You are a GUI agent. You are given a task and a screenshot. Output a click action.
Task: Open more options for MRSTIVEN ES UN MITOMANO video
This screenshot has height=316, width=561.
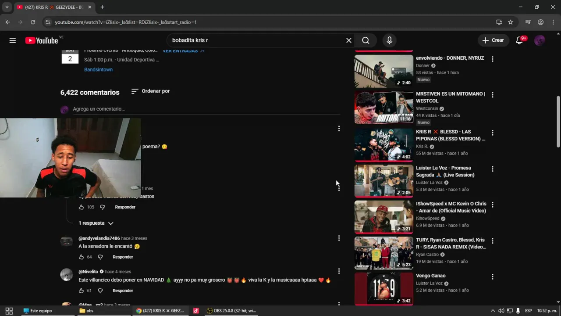click(x=493, y=95)
